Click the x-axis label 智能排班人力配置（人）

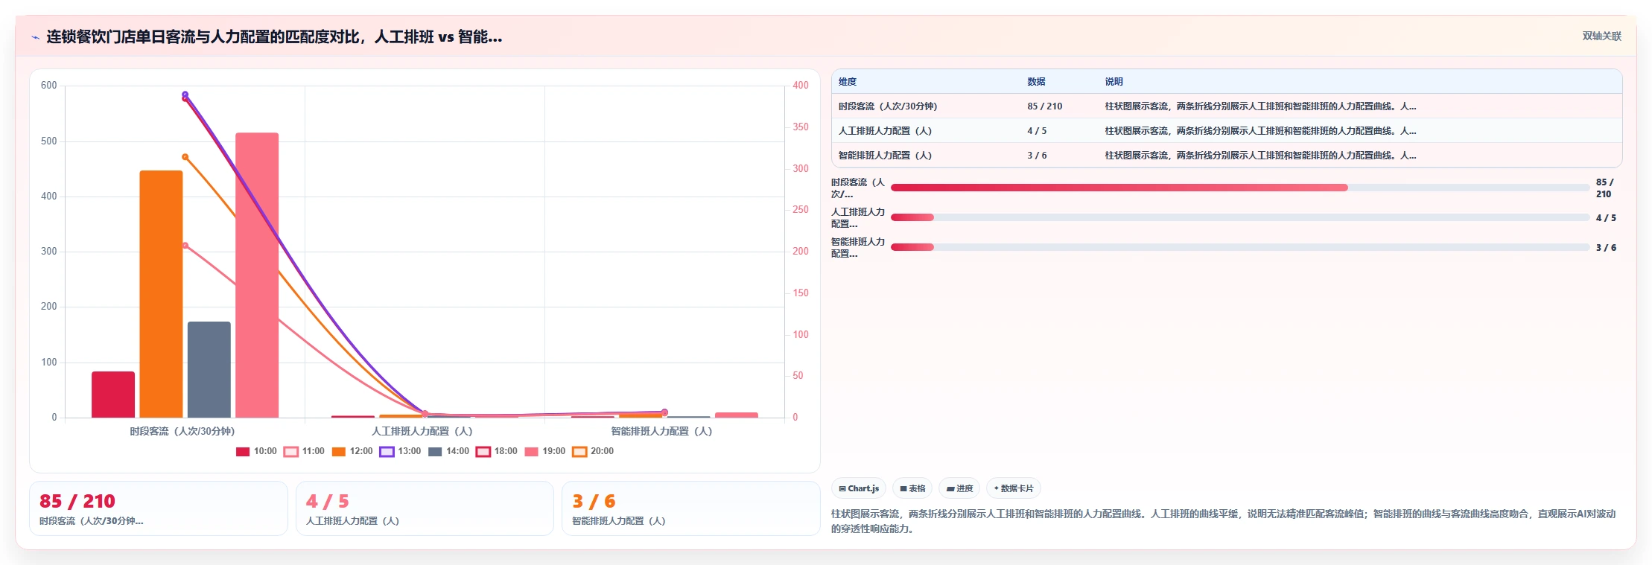662,431
